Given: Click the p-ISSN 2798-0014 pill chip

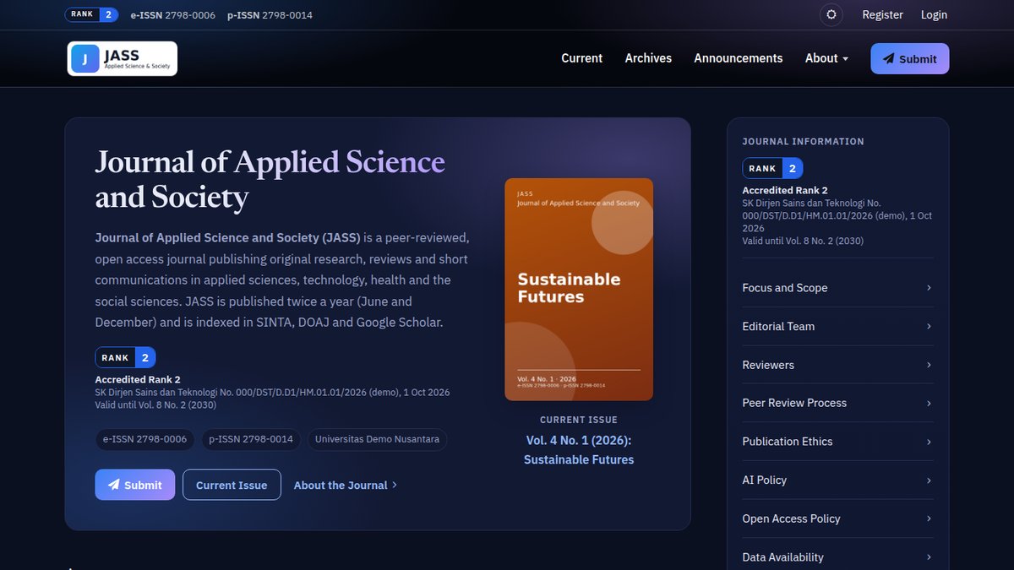Looking at the screenshot, I should point(251,439).
